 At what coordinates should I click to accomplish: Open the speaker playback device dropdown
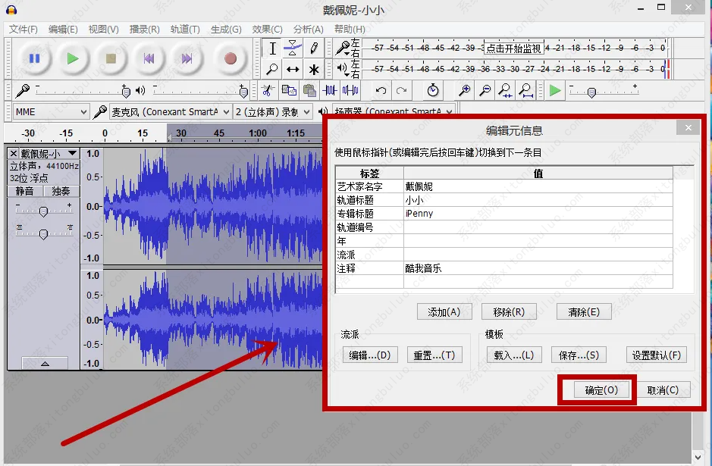pos(394,112)
